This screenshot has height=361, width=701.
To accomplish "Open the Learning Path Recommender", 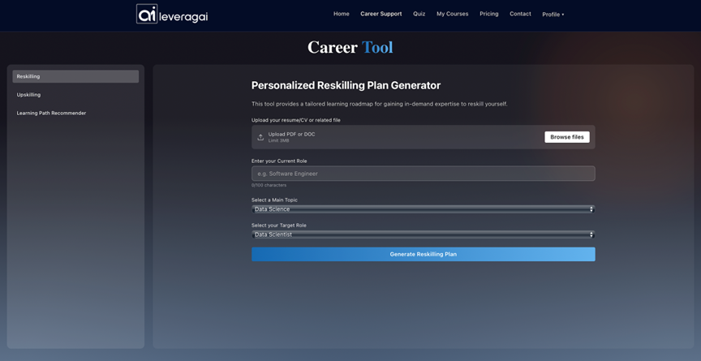I will point(75,113).
